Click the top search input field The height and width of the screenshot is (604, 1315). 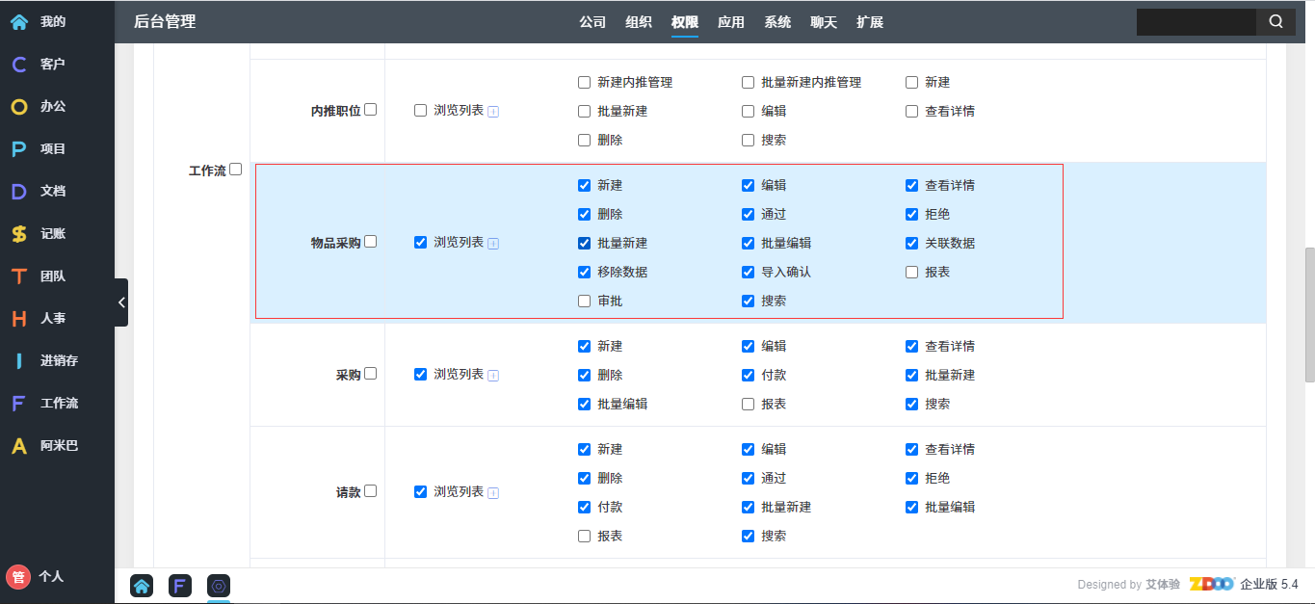(x=1196, y=22)
